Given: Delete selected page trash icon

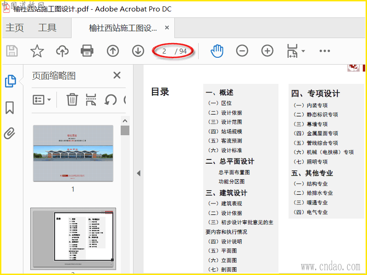Looking at the screenshot, I should coord(72,99).
